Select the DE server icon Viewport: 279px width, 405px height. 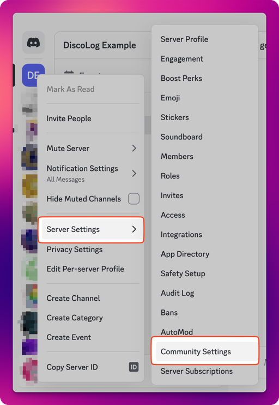(x=33, y=75)
